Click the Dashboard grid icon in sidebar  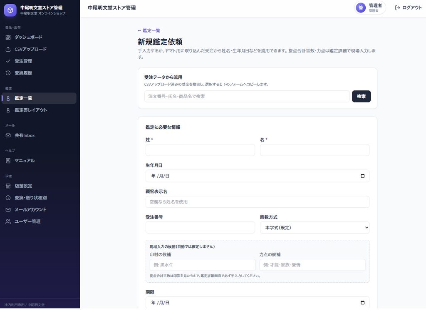click(x=8, y=37)
